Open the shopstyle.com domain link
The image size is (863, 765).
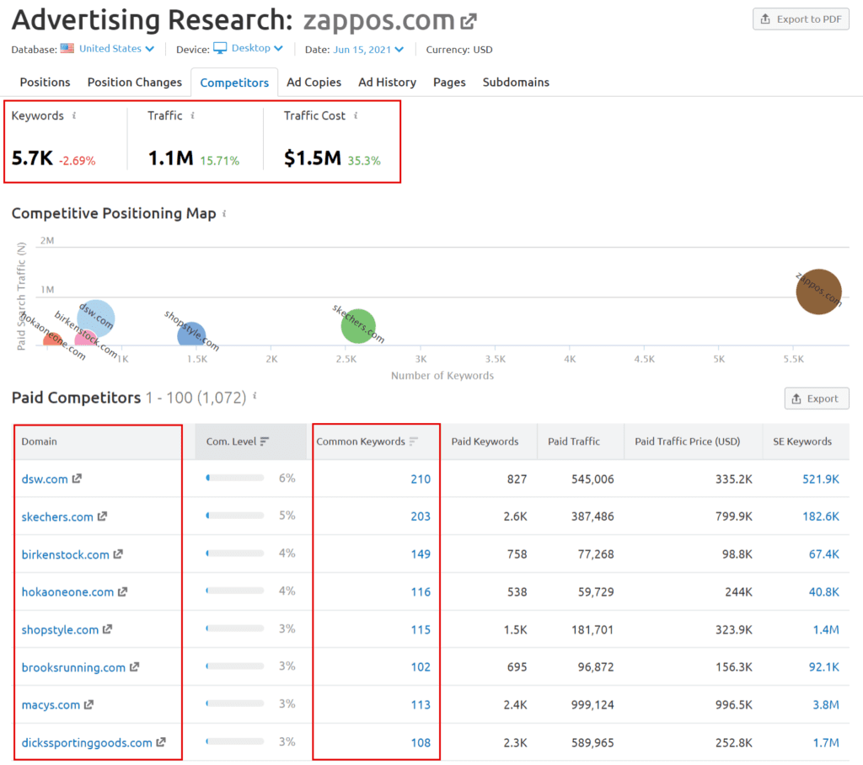(x=60, y=629)
